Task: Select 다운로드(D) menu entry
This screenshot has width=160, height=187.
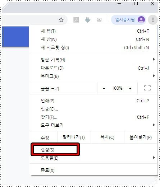Action: point(93,68)
